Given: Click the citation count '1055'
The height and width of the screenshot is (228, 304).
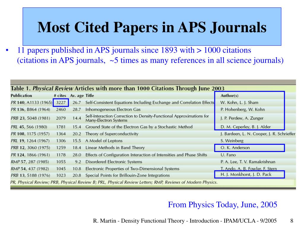Looking at the screenshot, I should (x=61, y=162).
